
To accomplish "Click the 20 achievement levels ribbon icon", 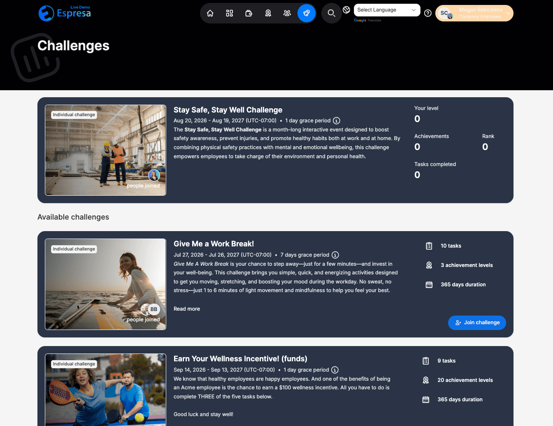I will click(x=426, y=380).
